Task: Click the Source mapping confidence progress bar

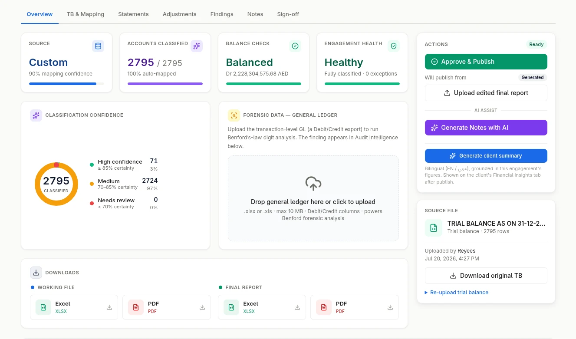Action: click(x=66, y=84)
